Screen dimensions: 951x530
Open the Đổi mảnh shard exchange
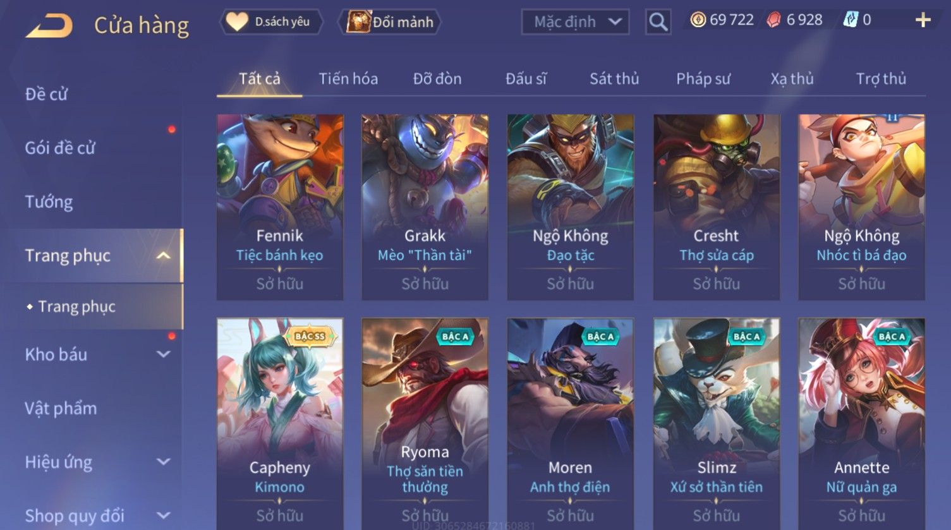[x=389, y=22]
